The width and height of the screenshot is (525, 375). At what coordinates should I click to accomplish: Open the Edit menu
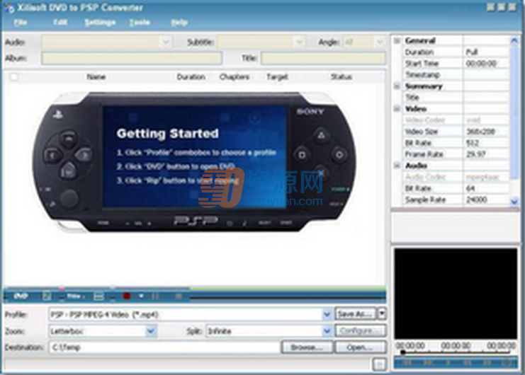click(x=61, y=23)
